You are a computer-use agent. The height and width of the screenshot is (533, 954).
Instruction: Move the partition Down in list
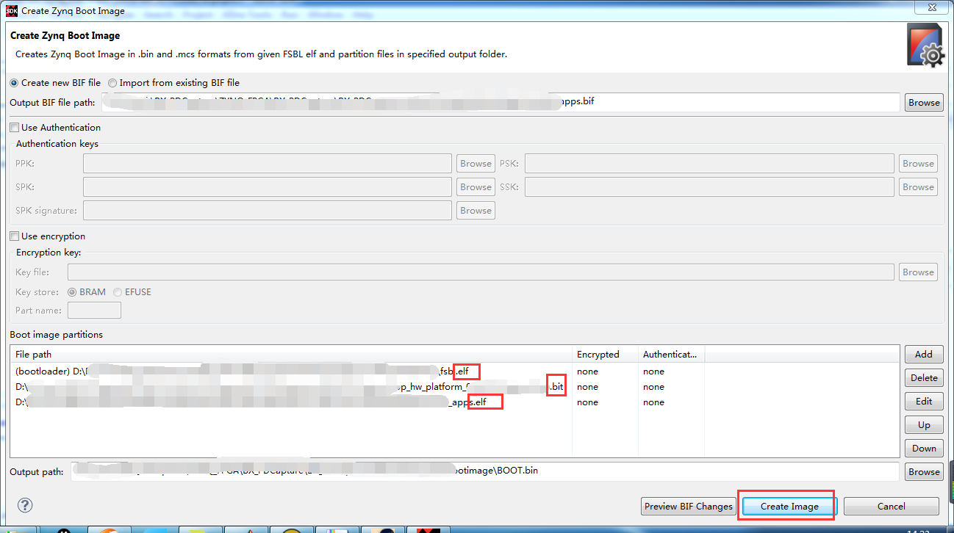click(x=923, y=449)
